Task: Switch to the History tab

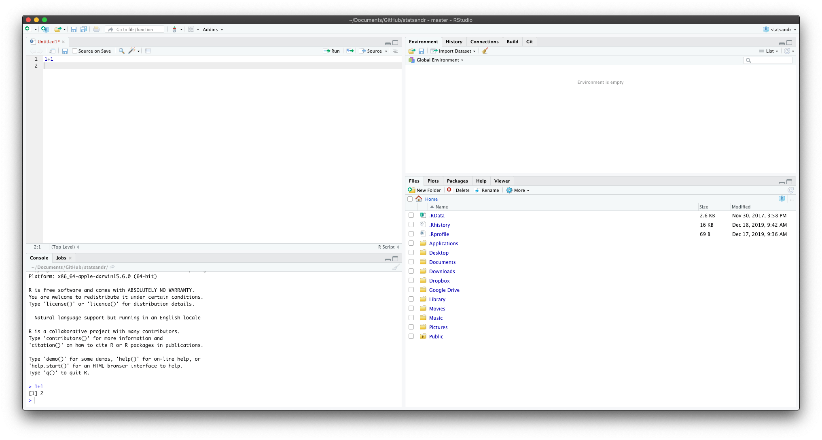Action: (454, 42)
